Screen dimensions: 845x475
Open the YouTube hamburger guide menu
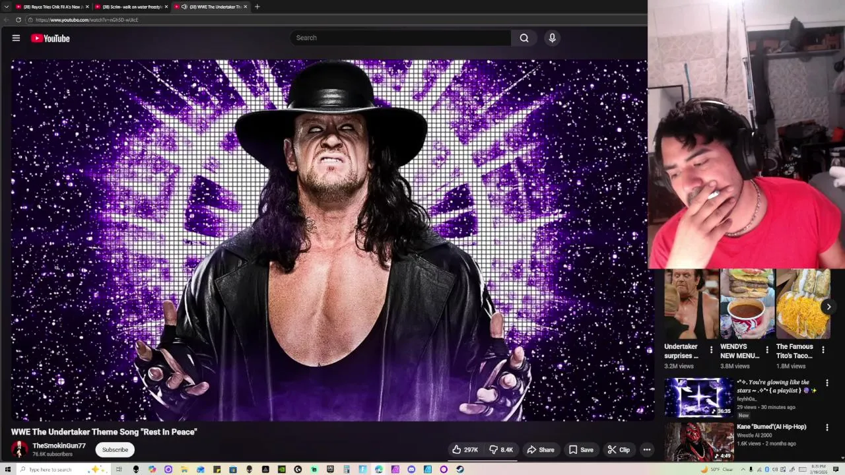point(16,38)
